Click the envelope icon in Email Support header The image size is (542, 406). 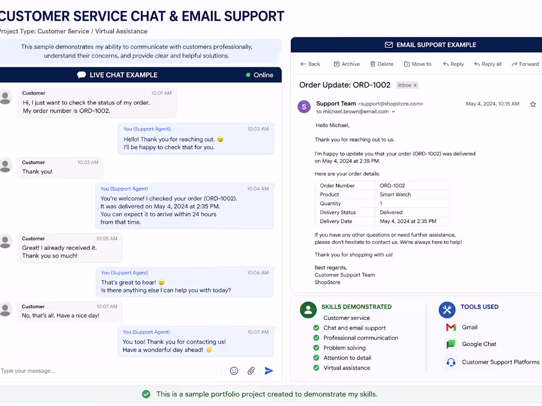(x=389, y=45)
